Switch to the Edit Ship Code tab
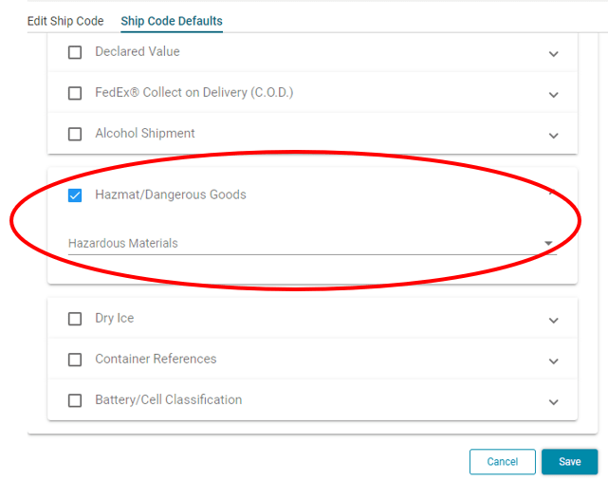 65,21
